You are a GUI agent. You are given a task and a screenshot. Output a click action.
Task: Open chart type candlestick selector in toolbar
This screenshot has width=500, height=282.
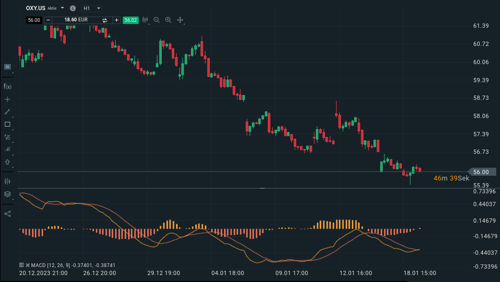pyautogui.click(x=145, y=20)
